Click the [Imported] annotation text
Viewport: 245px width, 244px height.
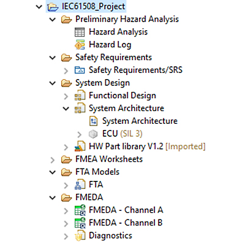[186, 147]
